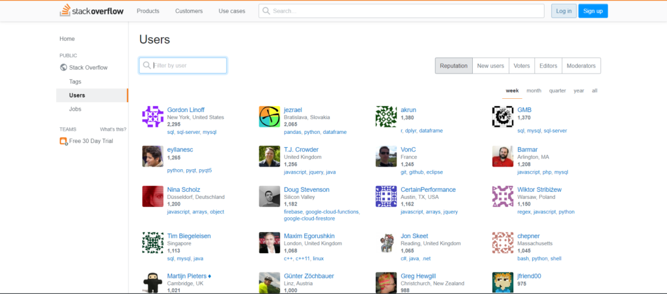Open T.J. Crowder's avatar photo
The width and height of the screenshot is (667, 294).
tap(269, 156)
